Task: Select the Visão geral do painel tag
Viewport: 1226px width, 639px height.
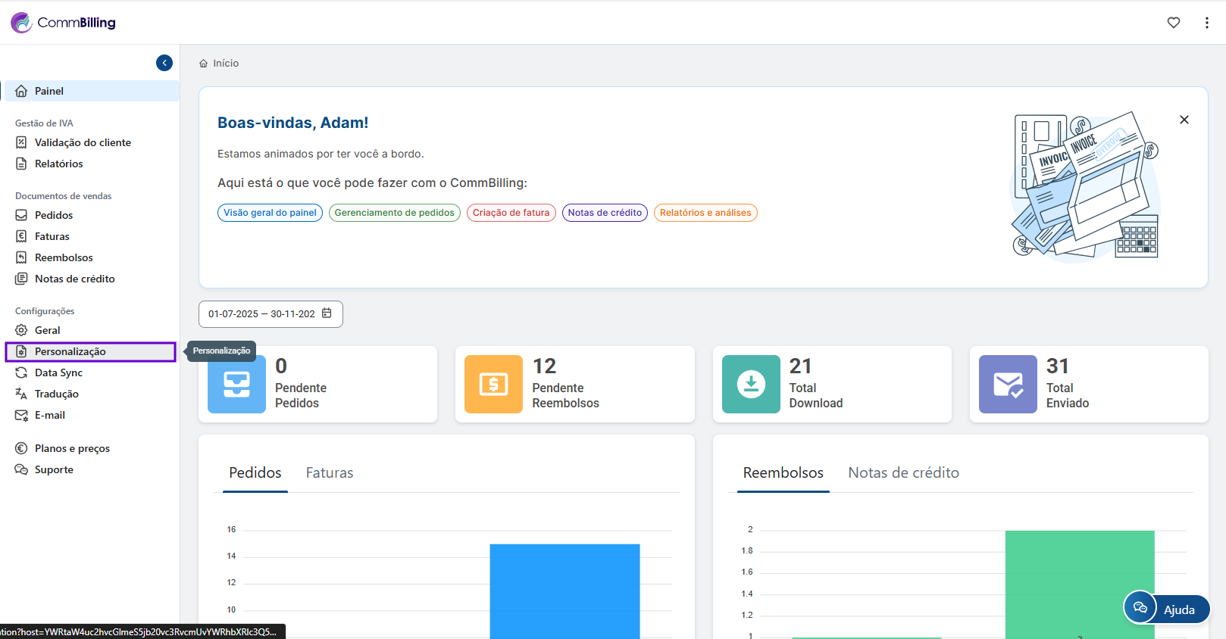Action: pyautogui.click(x=270, y=213)
